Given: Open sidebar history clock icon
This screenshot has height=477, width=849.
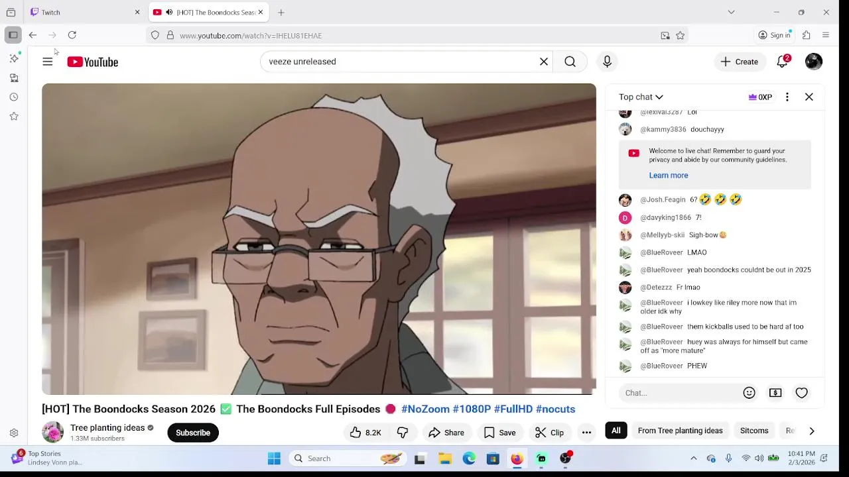Looking at the screenshot, I should coord(14,97).
